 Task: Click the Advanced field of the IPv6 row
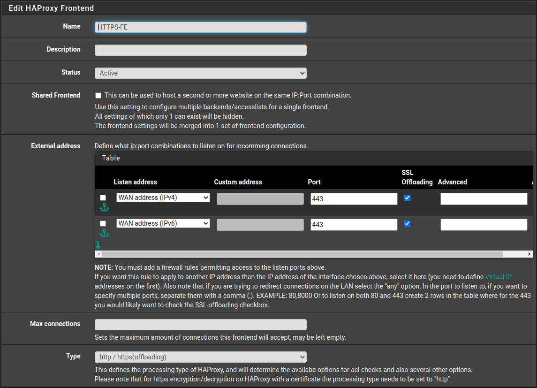coord(484,224)
